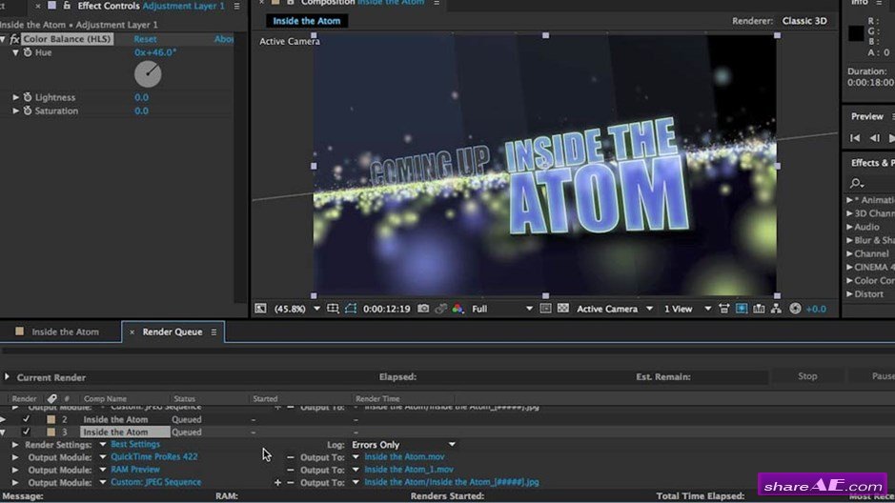Viewport: 895px width, 503px height.
Task: Click Inside the Atom.mov output path
Action: (x=404, y=457)
